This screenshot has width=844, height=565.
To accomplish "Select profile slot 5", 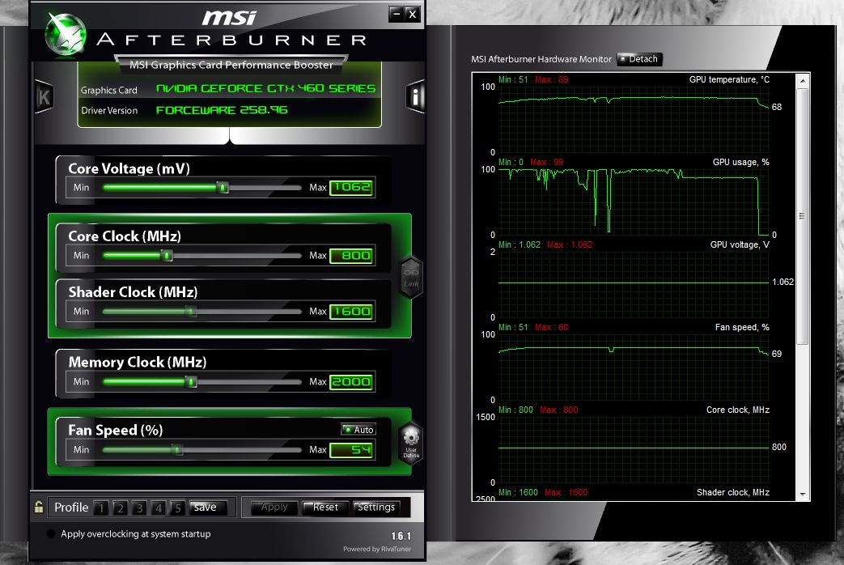I will tap(178, 508).
